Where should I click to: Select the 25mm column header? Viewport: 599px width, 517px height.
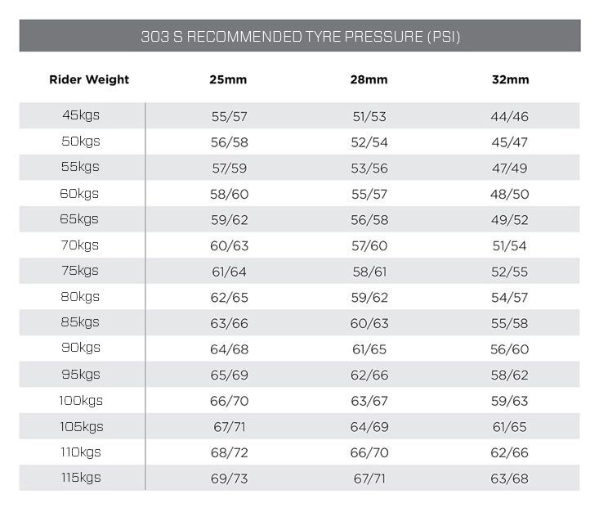(228, 79)
